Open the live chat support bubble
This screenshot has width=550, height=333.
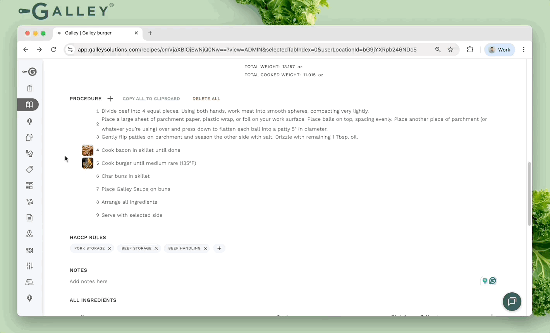pyautogui.click(x=512, y=302)
